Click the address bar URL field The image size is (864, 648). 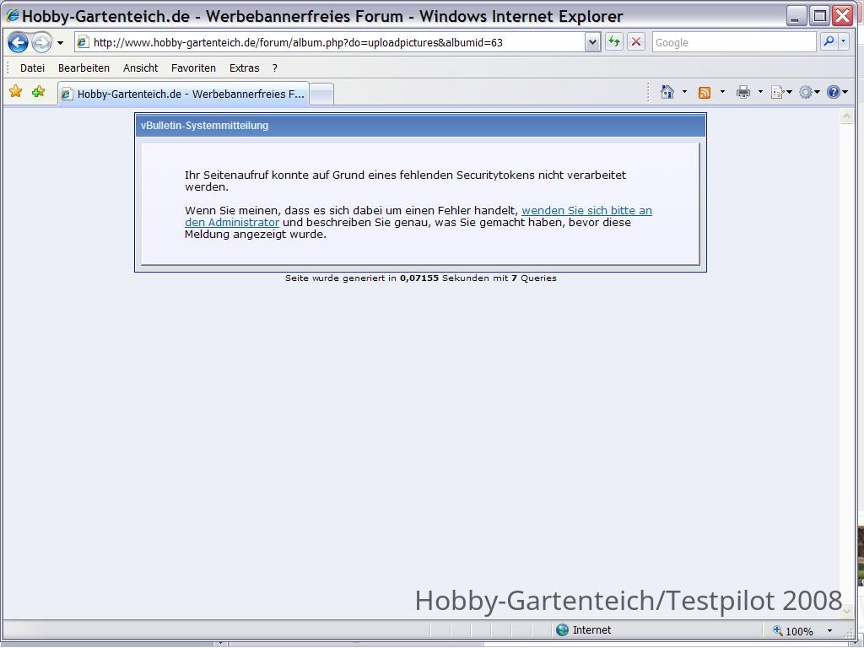click(x=330, y=42)
